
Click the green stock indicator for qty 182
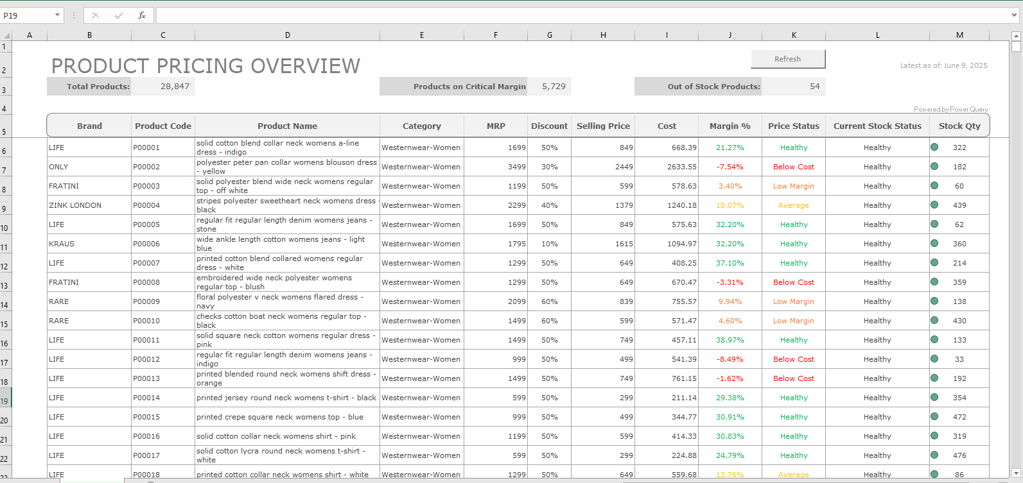[934, 167]
